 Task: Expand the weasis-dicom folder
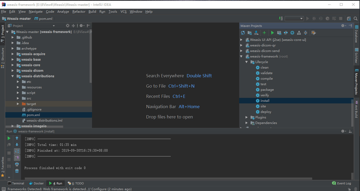[12, 70]
